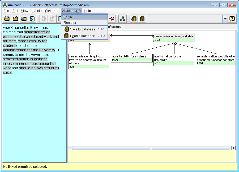Select the 'administration for the university' node
The width and height of the screenshot is (239, 172).
[x=174, y=60]
